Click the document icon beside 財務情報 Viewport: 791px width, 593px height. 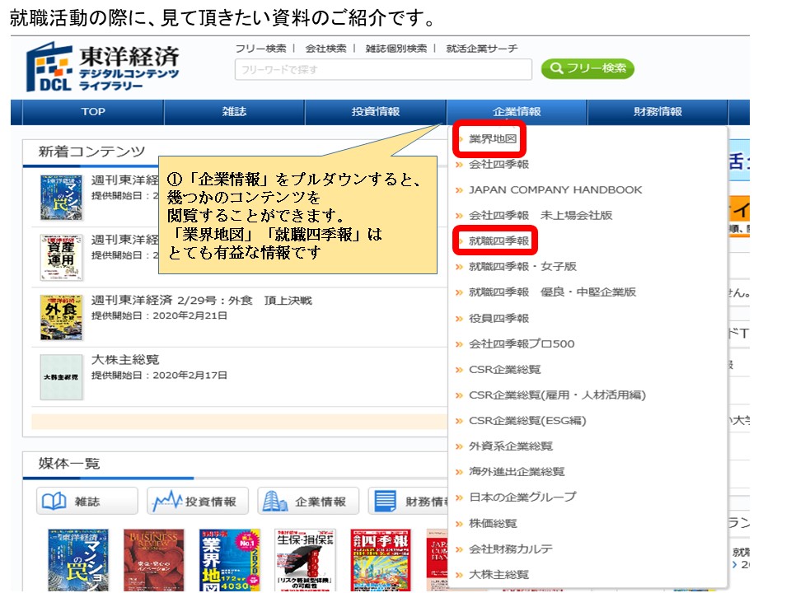click(385, 502)
